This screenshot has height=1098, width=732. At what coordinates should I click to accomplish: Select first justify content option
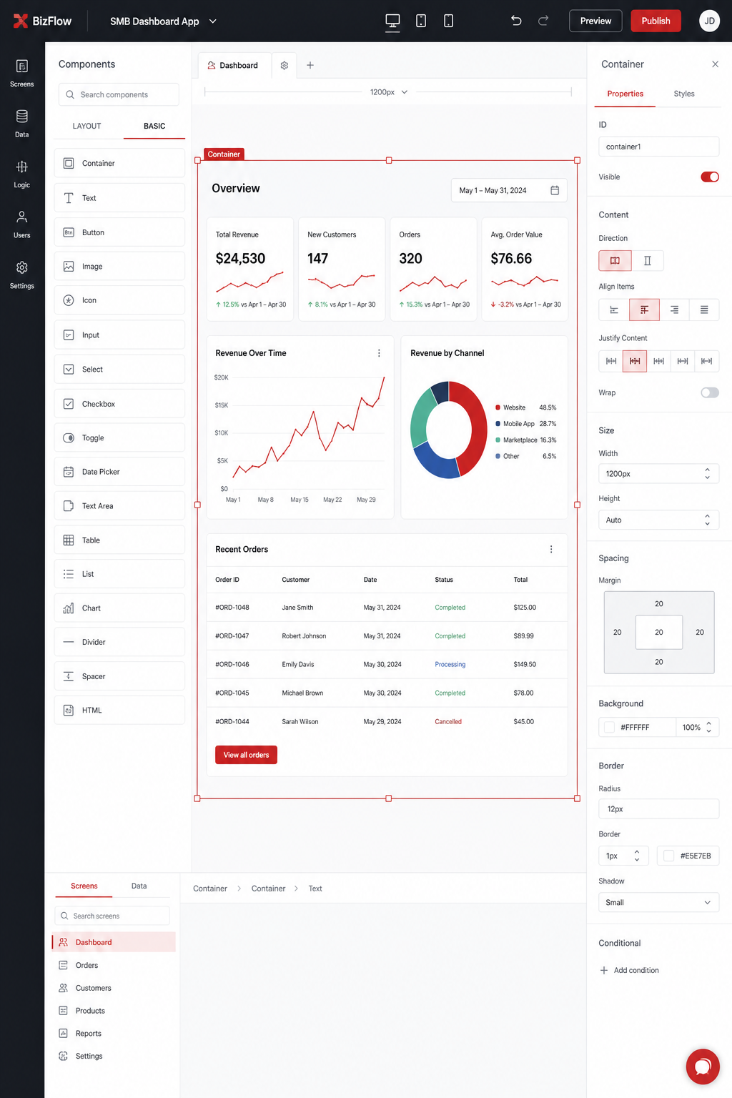tap(611, 361)
